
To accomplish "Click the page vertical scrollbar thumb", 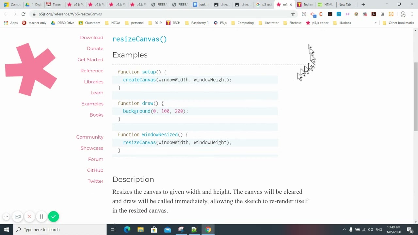I will 416,96.
